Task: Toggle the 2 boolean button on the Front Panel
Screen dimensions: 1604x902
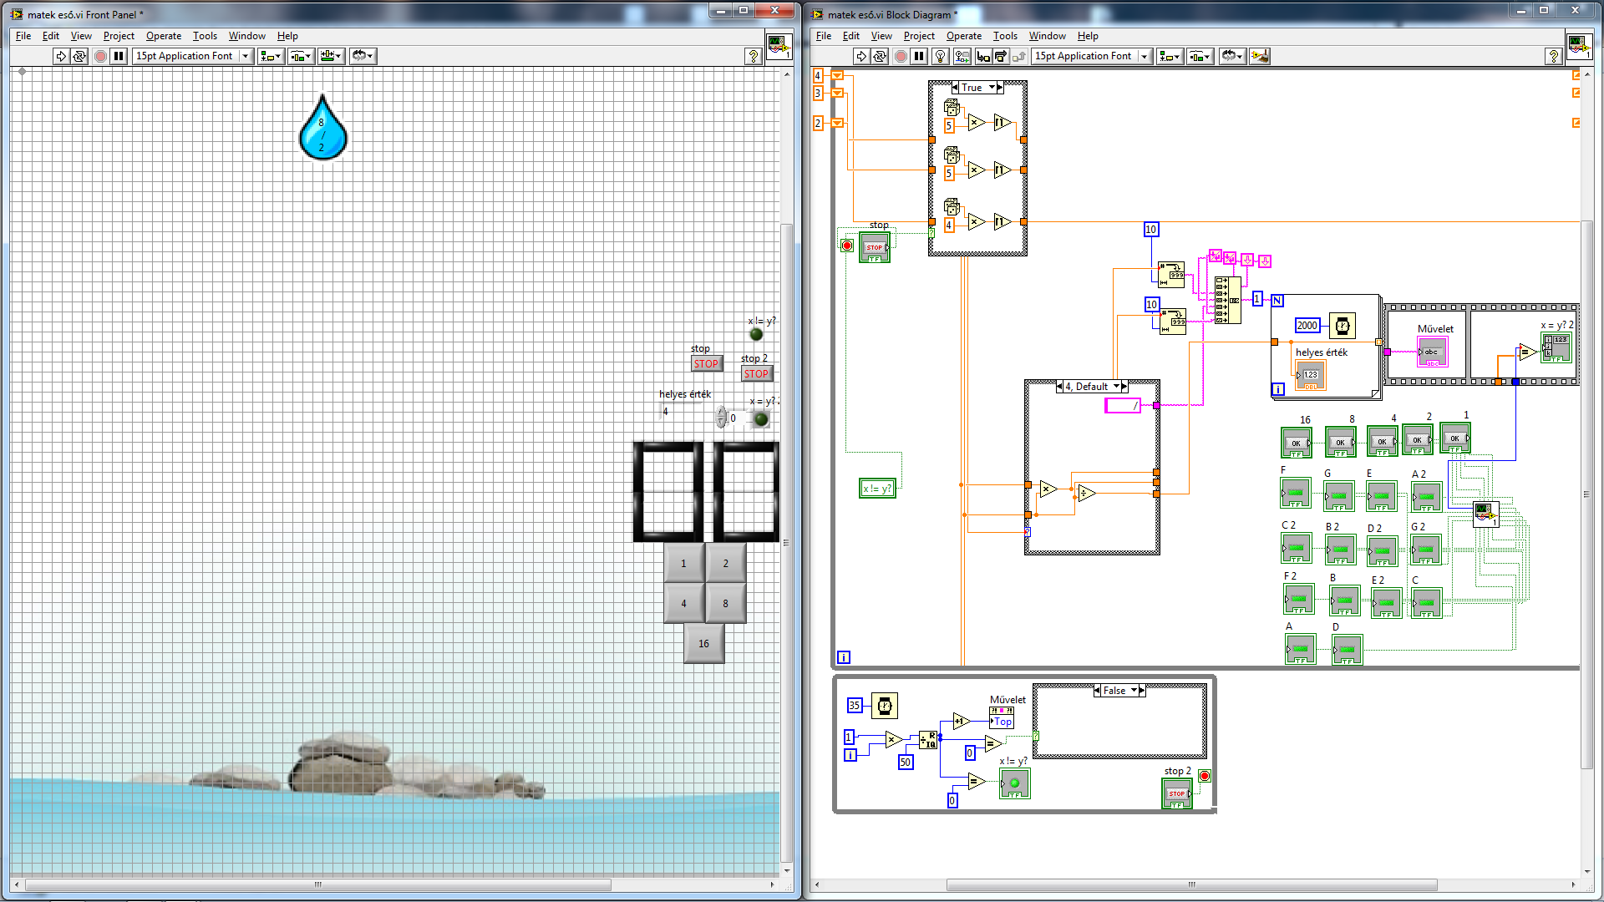Action: (x=725, y=563)
